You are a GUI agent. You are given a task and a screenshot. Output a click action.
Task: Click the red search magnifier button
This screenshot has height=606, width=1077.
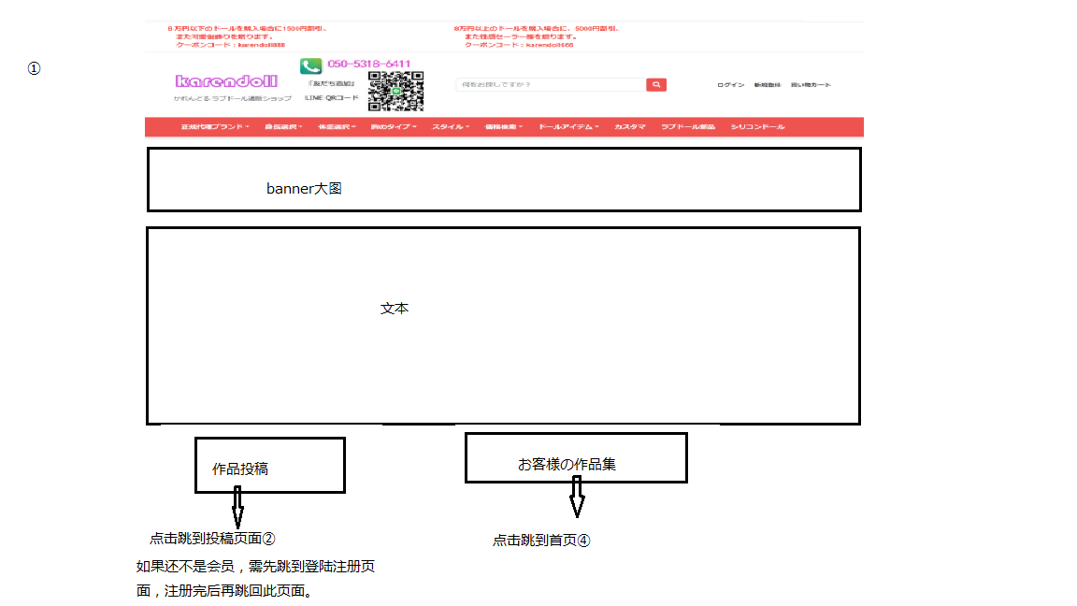coord(656,85)
